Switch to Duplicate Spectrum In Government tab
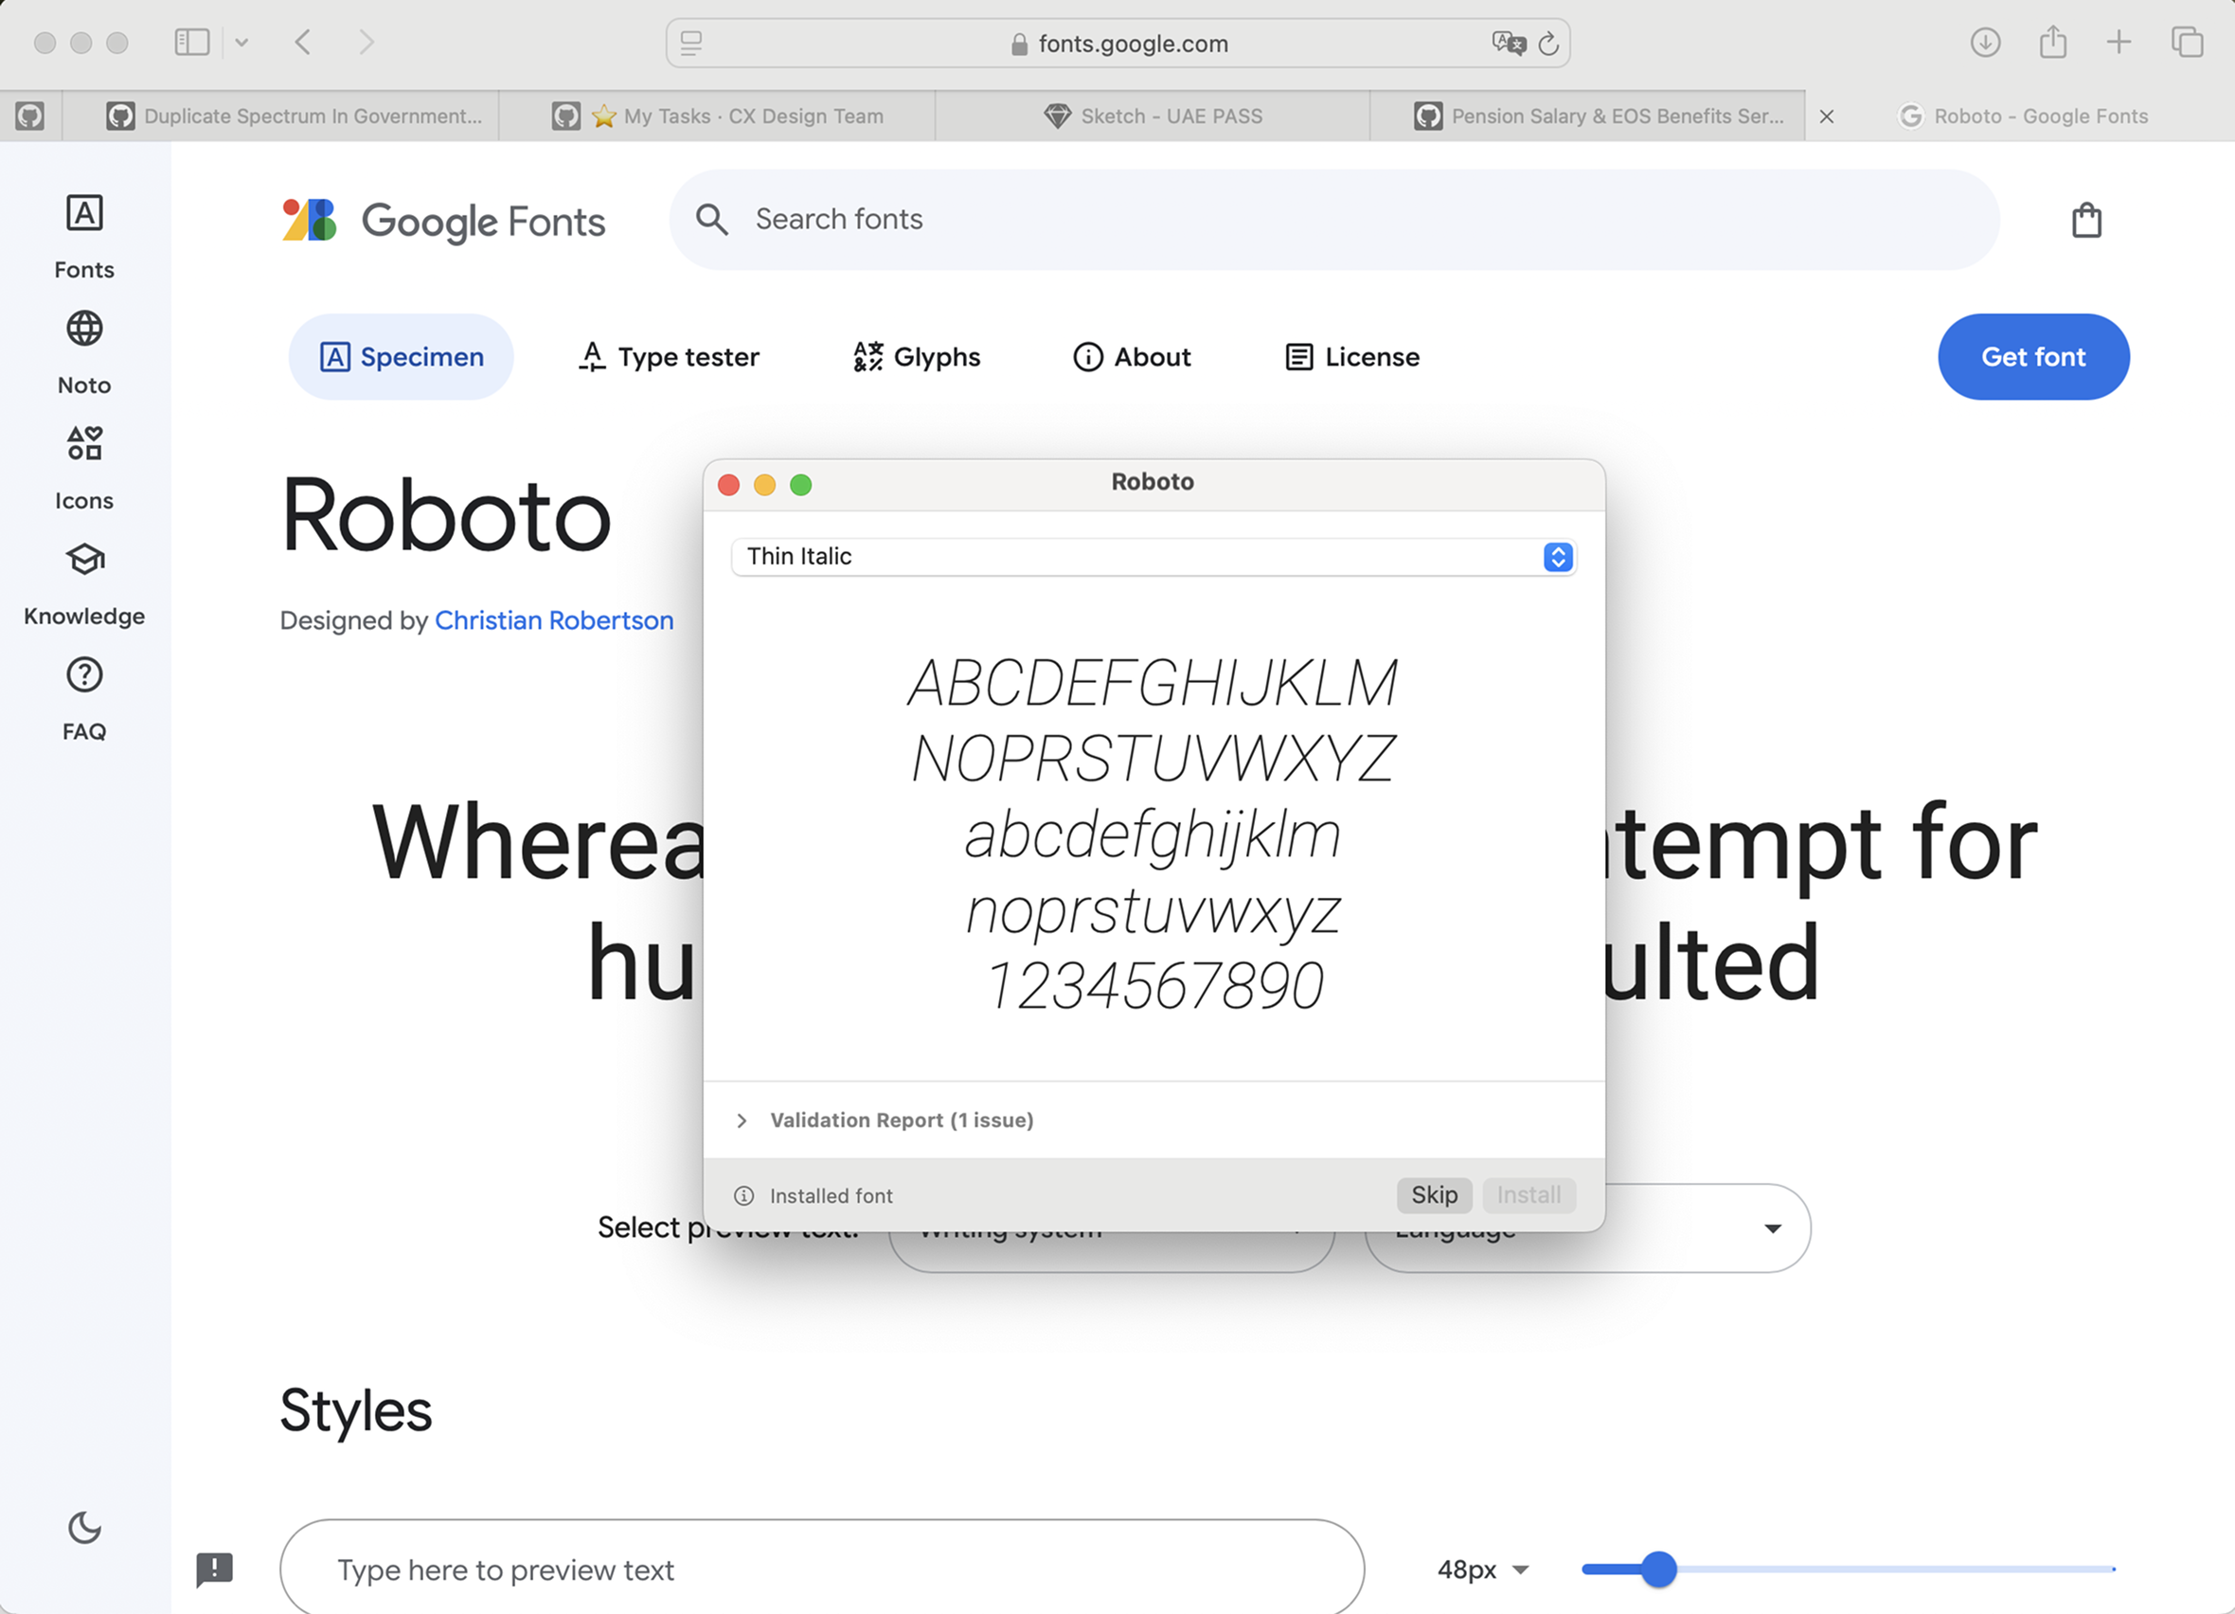This screenshot has width=2235, height=1614. [x=282, y=117]
